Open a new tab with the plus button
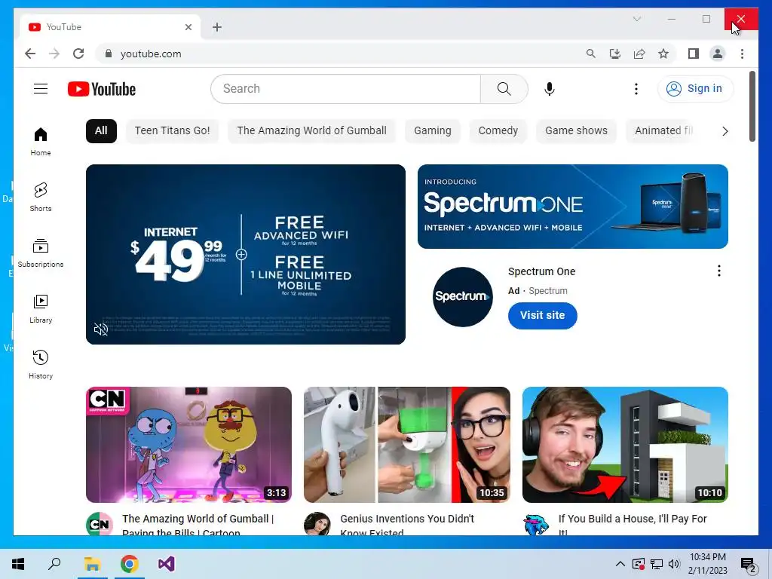Image resolution: width=772 pixels, height=579 pixels. (217, 27)
